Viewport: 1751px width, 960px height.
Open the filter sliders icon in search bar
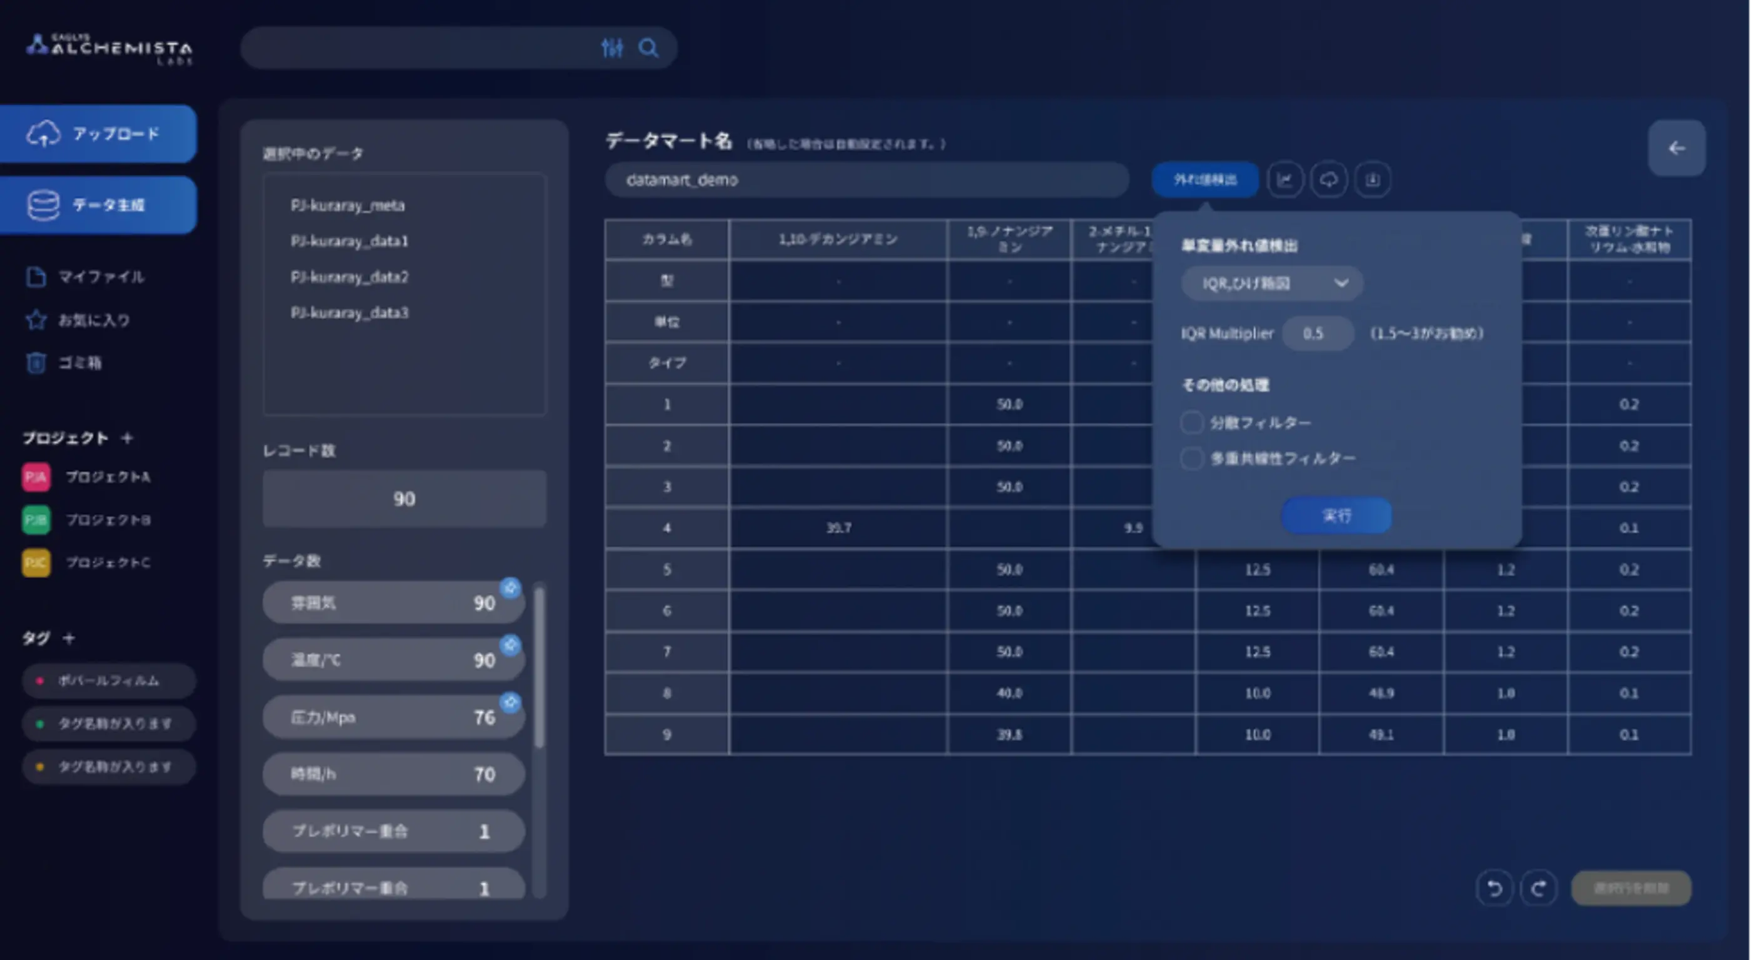click(612, 48)
